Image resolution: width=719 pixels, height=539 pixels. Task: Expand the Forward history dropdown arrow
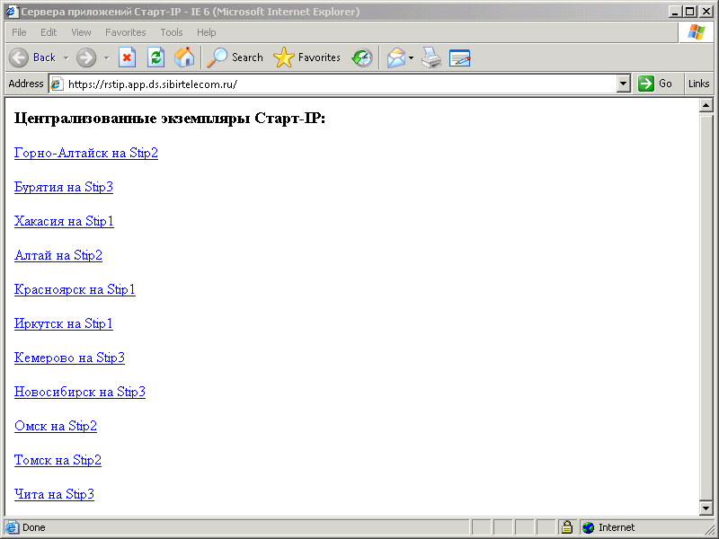106,58
